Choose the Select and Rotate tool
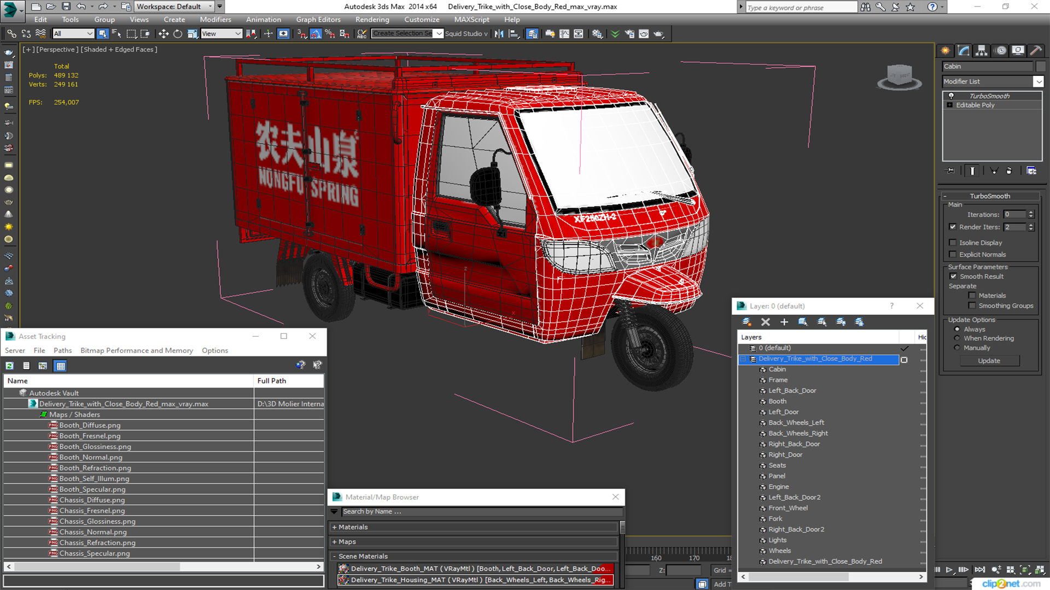The width and height of the screenshot is (1050, 590). coord(178,34)
